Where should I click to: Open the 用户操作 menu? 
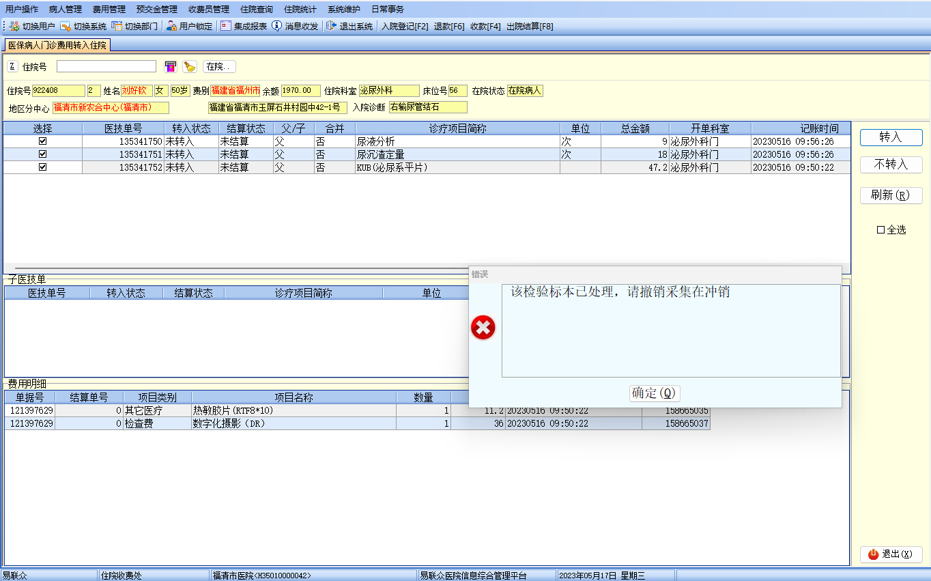click(x=22, y=10)
